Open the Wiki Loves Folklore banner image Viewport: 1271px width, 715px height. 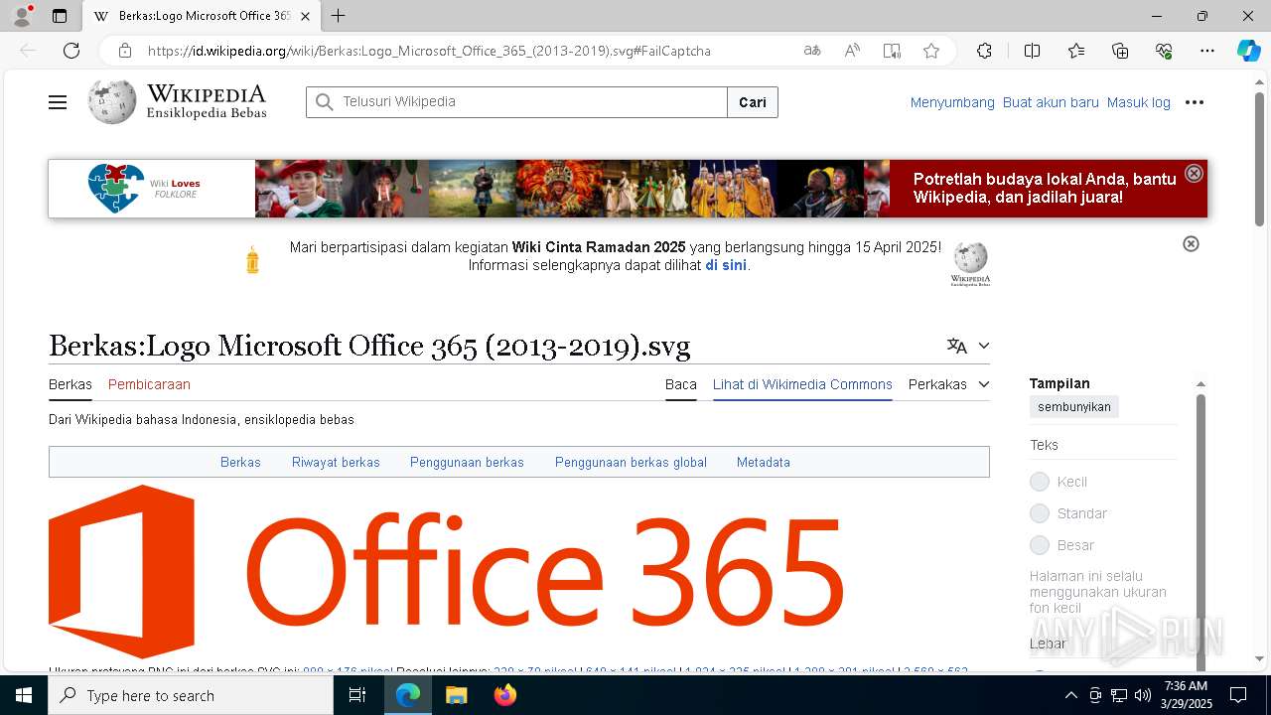click(629, 189)
